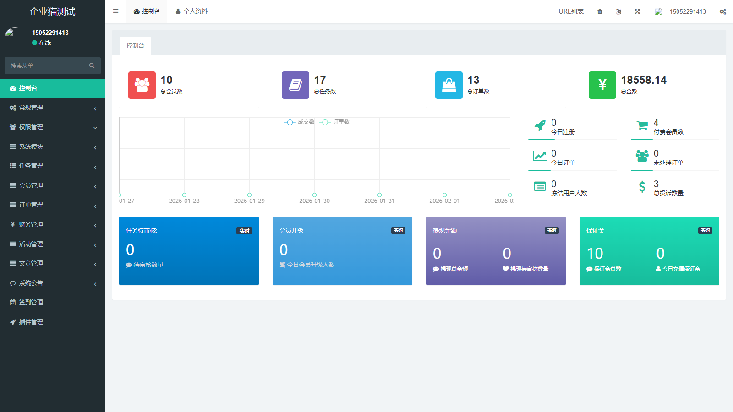Open the 15052291413 user account menu
Viewport: 733px width, 412px height.
[x=680, y=11]
